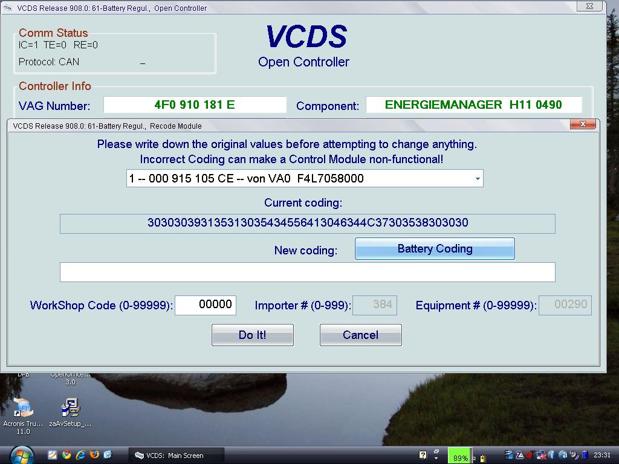619x464 pixels.
Task: Click the network disconnected tray icon
Action: (x=541, y=455)
